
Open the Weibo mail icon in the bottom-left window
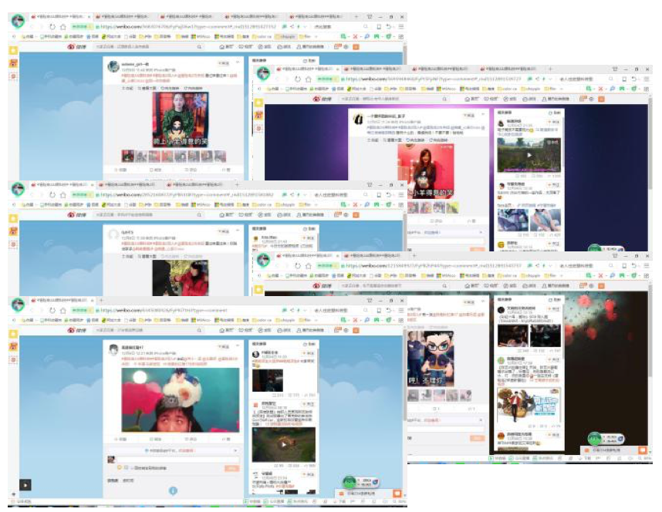[337, 330]
